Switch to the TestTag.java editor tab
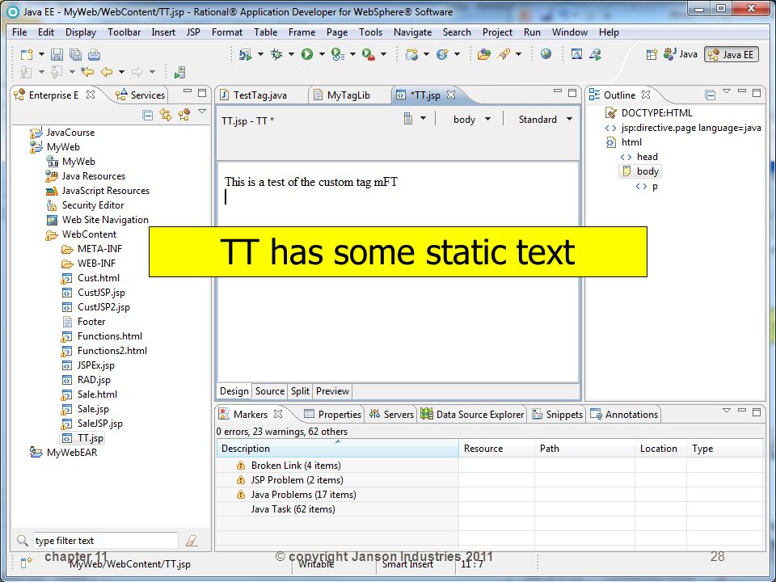 259,95
